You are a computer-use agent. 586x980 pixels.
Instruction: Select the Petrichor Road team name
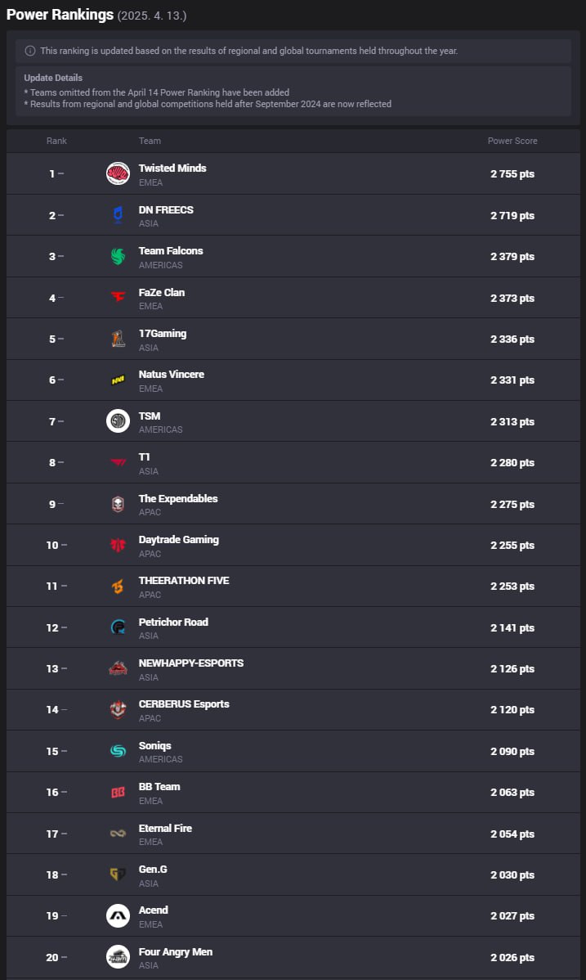tap(173, 622)
